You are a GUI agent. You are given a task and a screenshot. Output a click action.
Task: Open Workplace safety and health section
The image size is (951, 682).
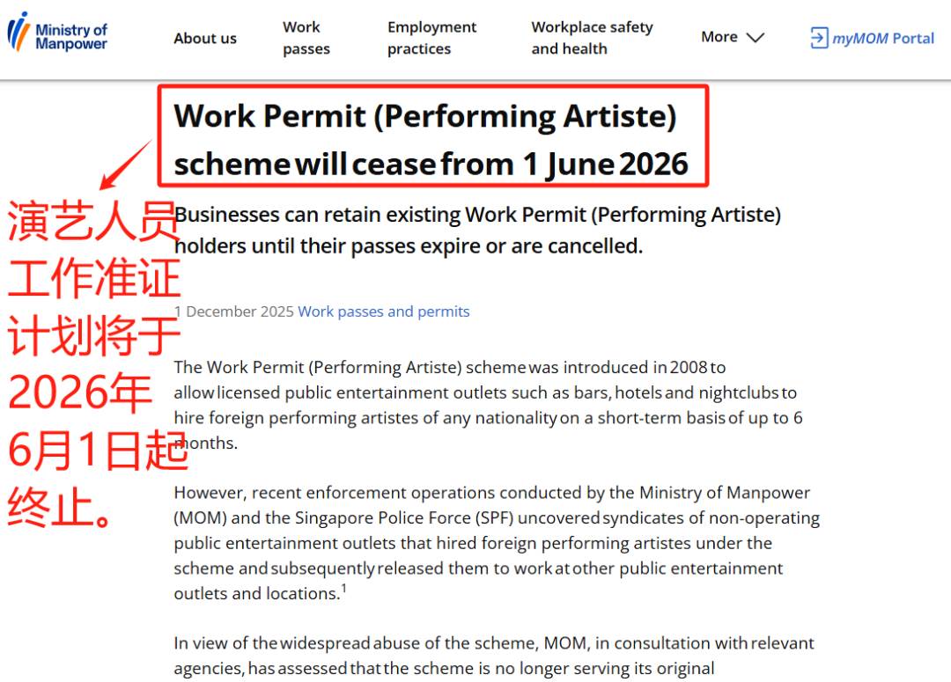tap(592, 38)
